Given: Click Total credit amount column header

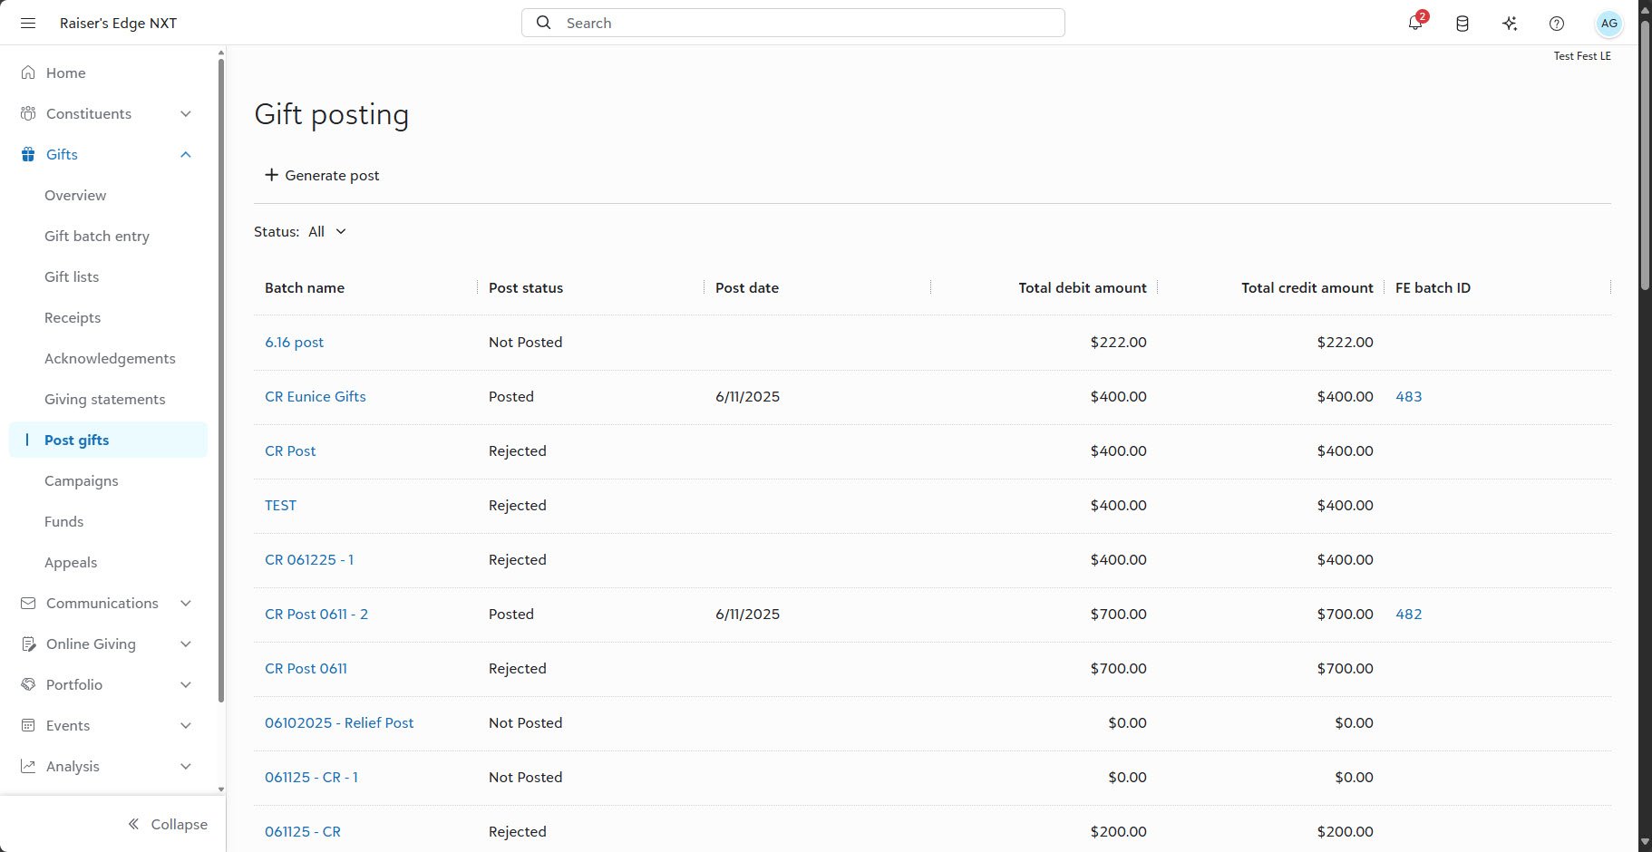Looking at the screenshot, I should coord(1307,287).
